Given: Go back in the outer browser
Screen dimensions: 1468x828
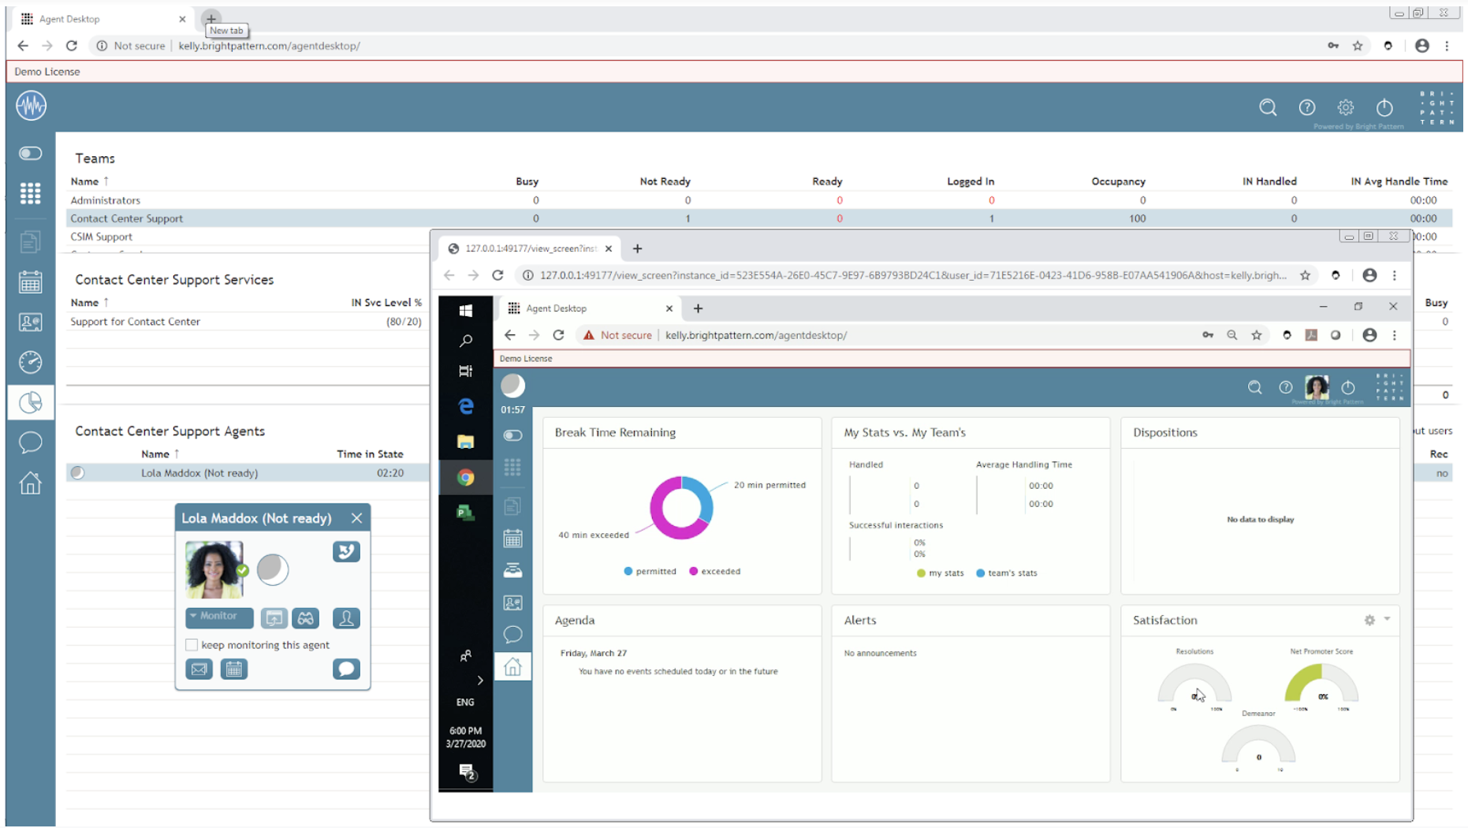Looking at the screenshot, I should pyautogui.click(x=23, y=46).
